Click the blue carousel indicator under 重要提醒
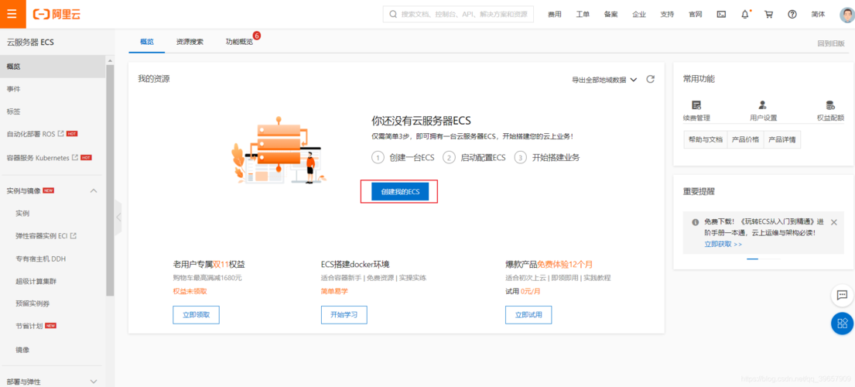This screenshot has width=855, height=387. tap(753, 259)
